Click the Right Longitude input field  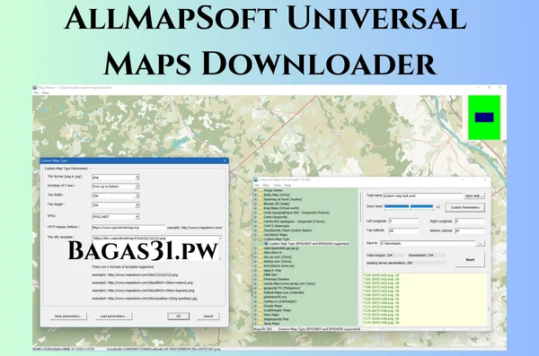[x=470, y=221]
